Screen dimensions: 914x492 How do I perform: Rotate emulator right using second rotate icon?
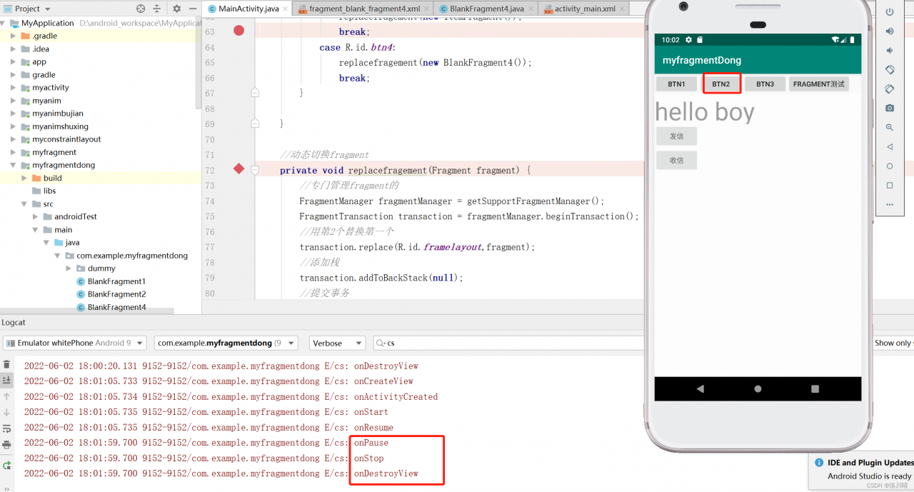[890, 89]
